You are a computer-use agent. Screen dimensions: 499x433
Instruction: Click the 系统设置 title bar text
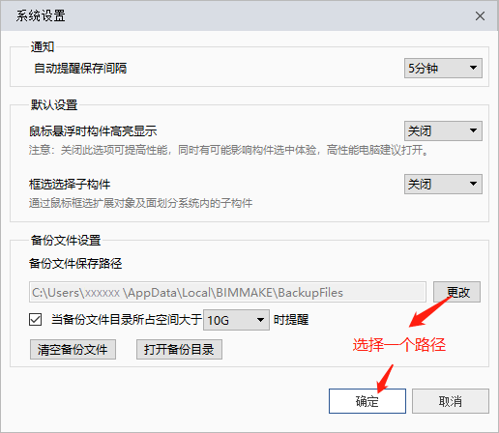pyautogui.click(x=41, y=15)
